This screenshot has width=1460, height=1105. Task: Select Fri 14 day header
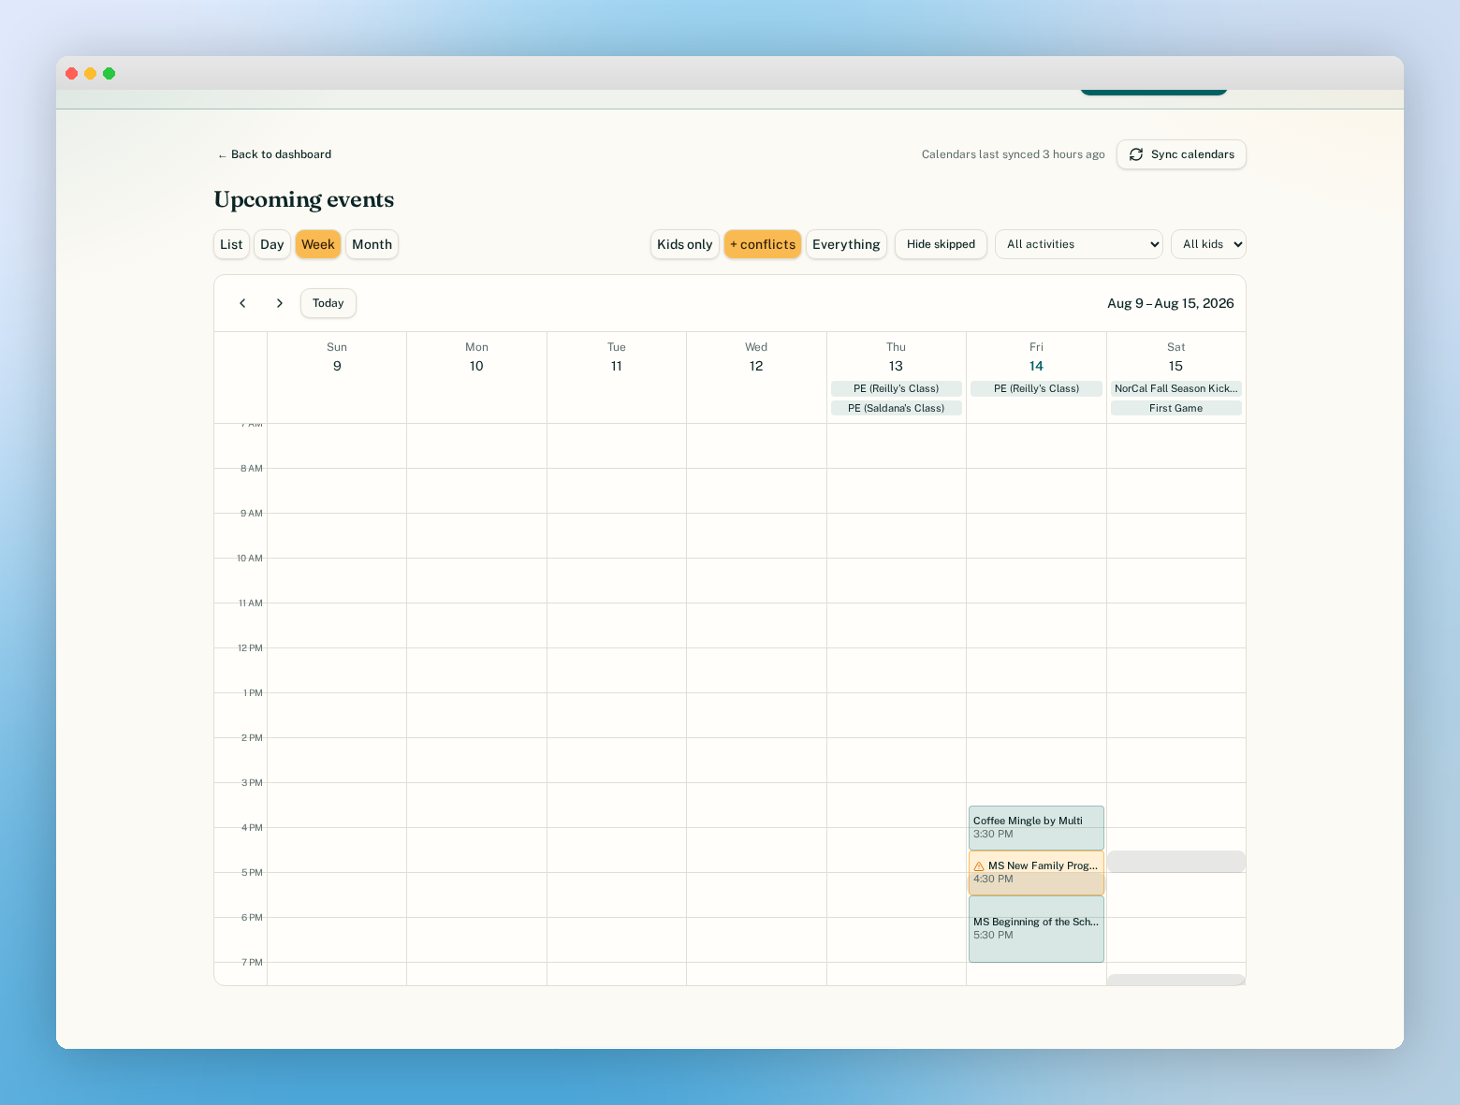1036,356
